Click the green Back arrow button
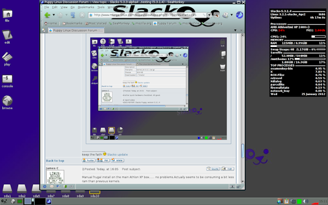 [x=48, y=15]
